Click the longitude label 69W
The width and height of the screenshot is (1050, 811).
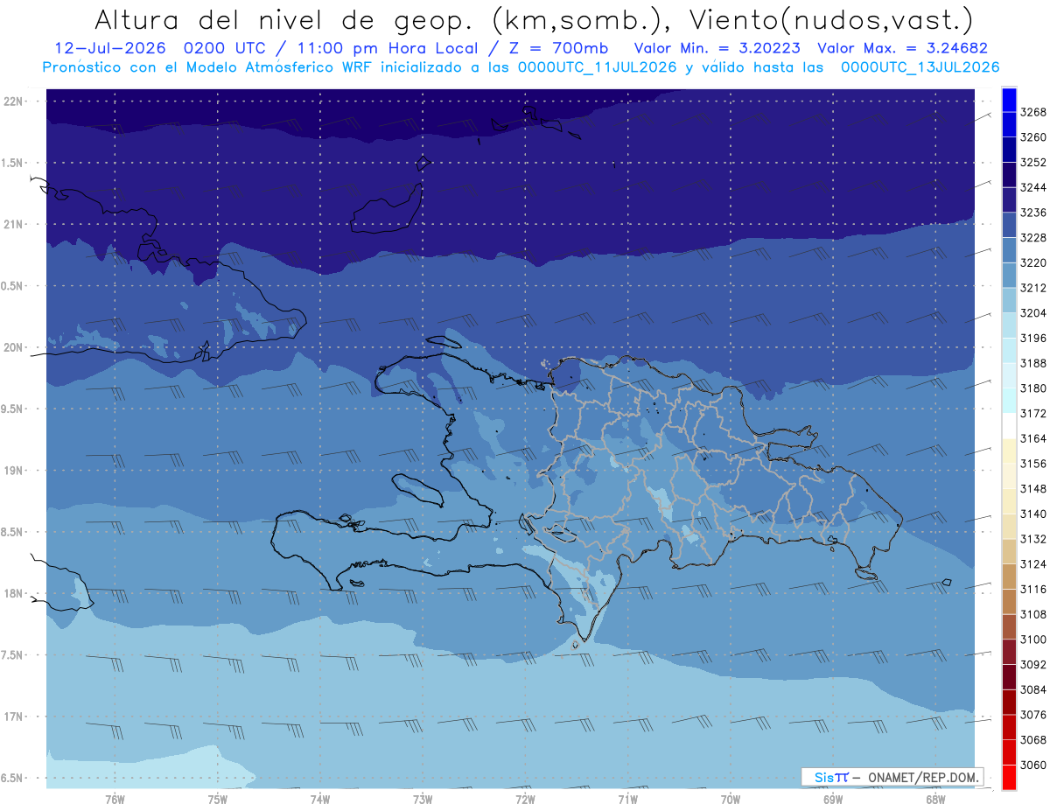point(833,800)
